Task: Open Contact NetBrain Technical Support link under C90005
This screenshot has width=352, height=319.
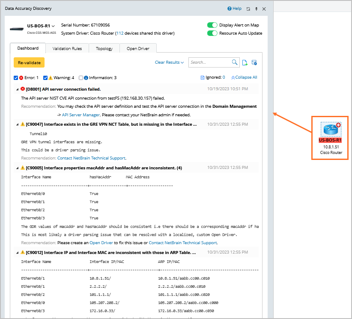Action: point(183,243)
